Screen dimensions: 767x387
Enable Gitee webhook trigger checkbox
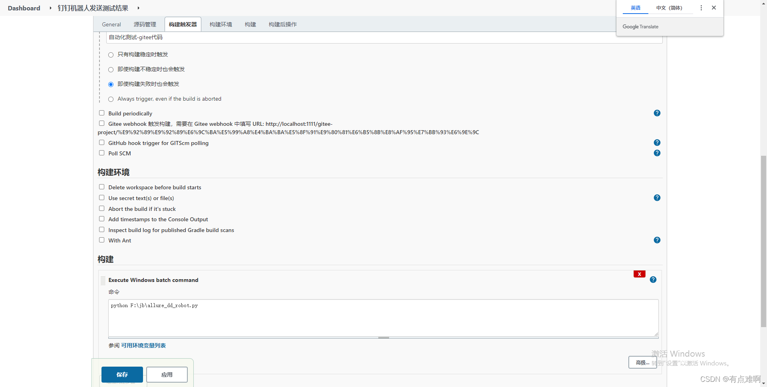point(101,123)
